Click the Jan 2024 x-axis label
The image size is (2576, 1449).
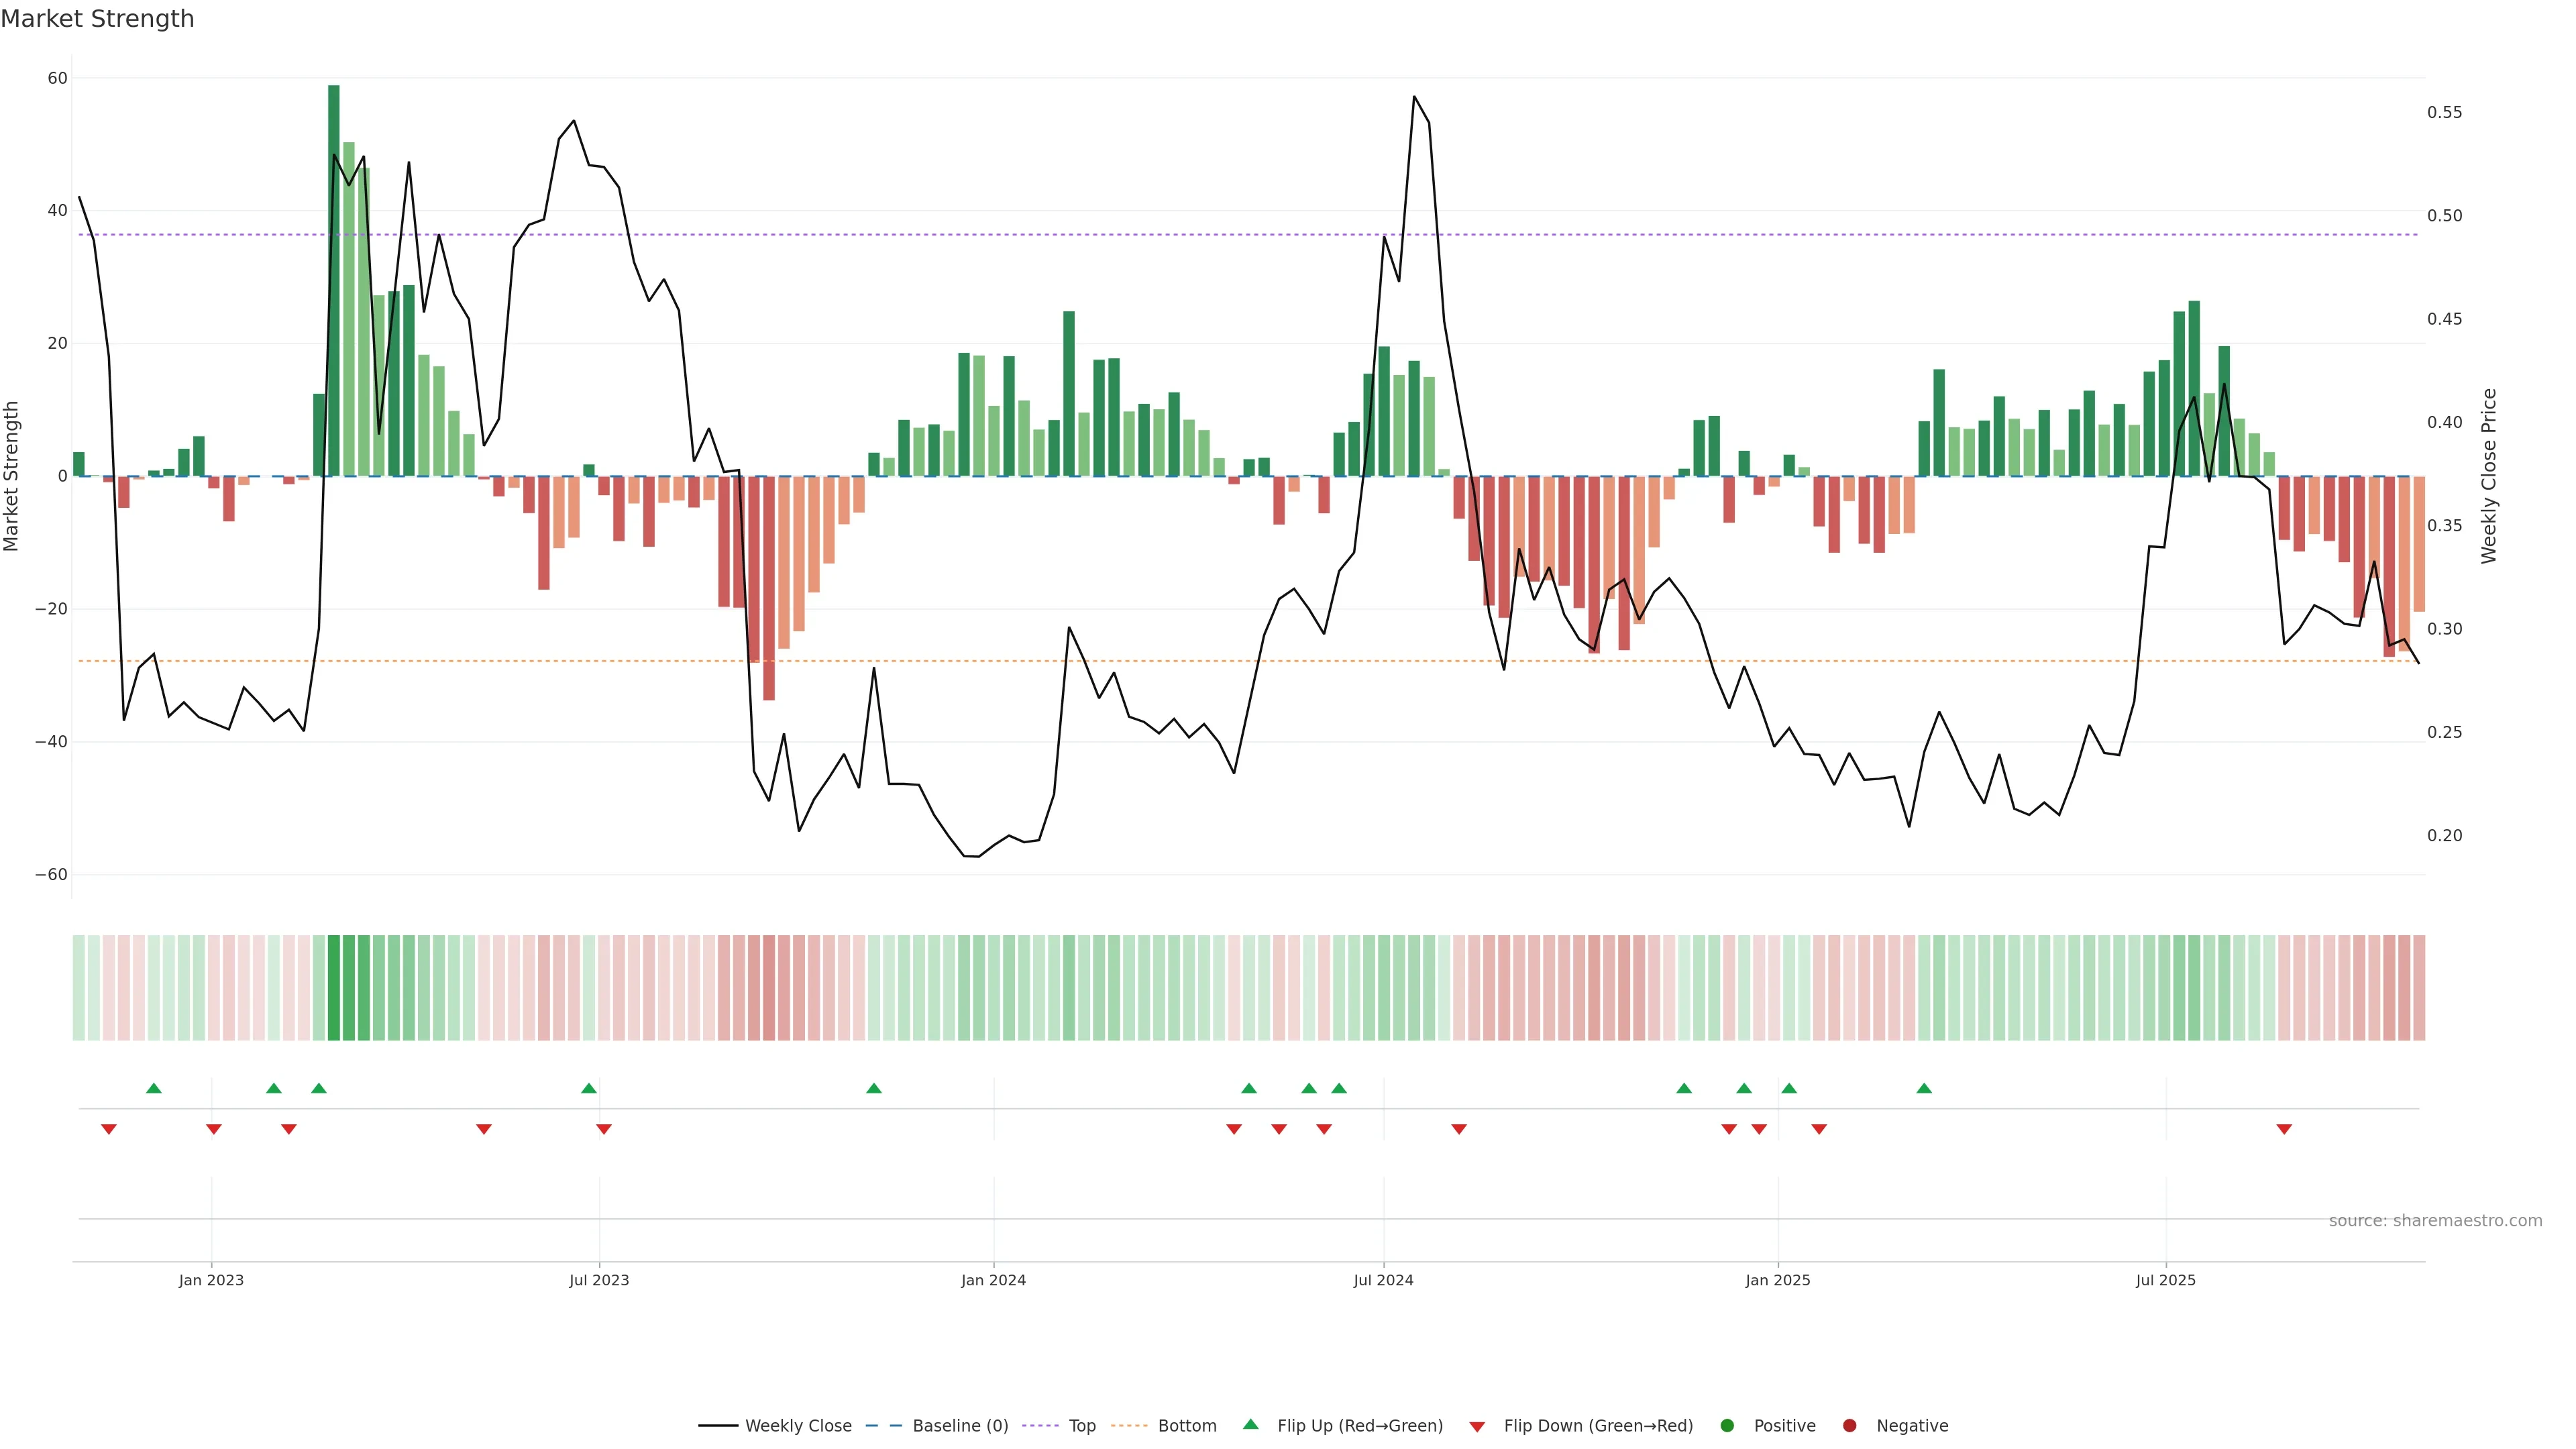[993, 1280]
